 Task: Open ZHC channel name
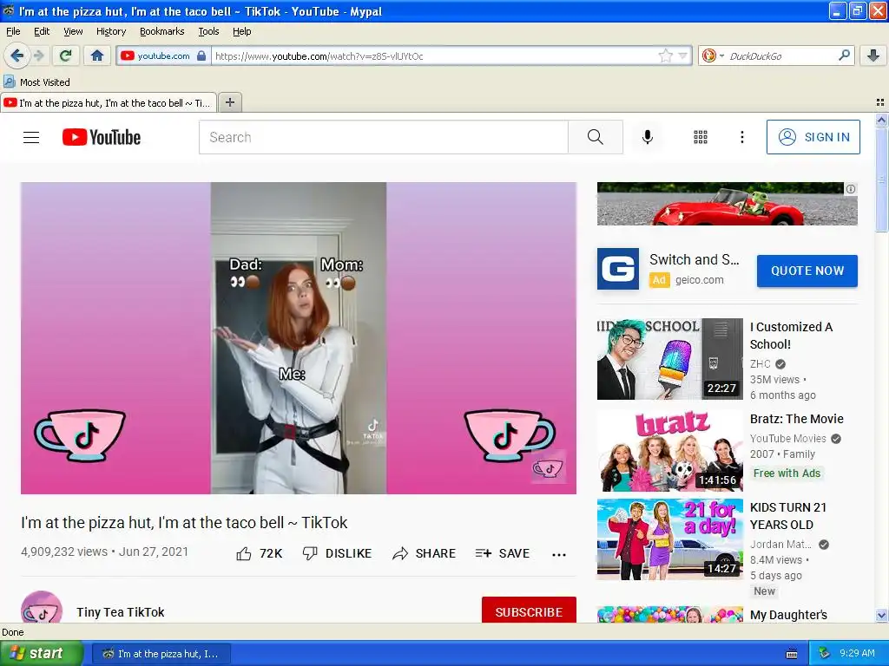click(761, 363)
